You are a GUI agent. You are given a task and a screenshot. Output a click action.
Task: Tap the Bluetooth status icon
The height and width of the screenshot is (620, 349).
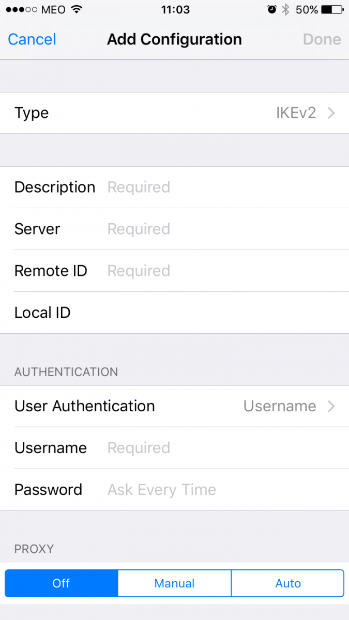click(285, 9)
